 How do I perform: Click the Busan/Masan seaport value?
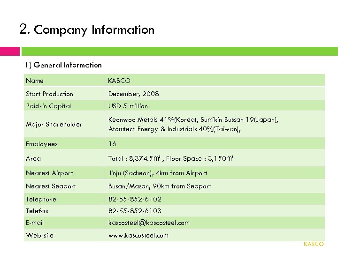click(x=160, y=186)
